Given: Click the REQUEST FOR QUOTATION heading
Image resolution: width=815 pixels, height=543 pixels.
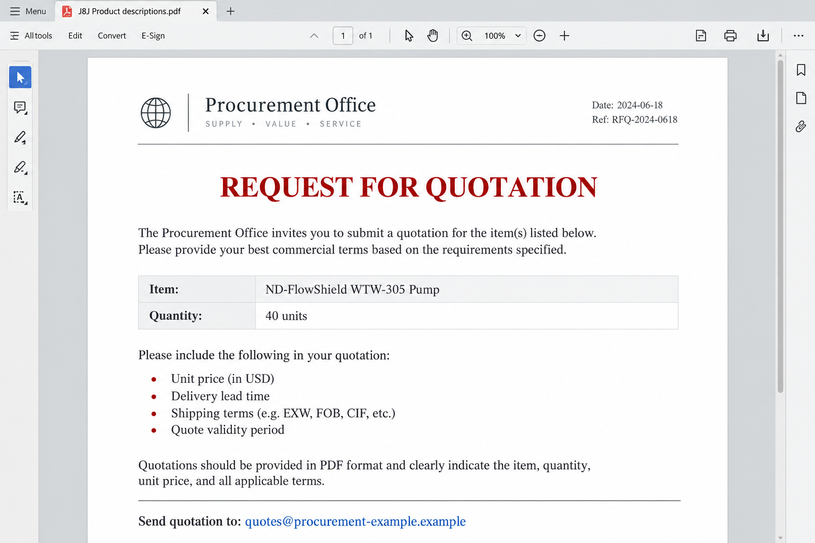Looking at the screenshot, I should click(409, 187).
